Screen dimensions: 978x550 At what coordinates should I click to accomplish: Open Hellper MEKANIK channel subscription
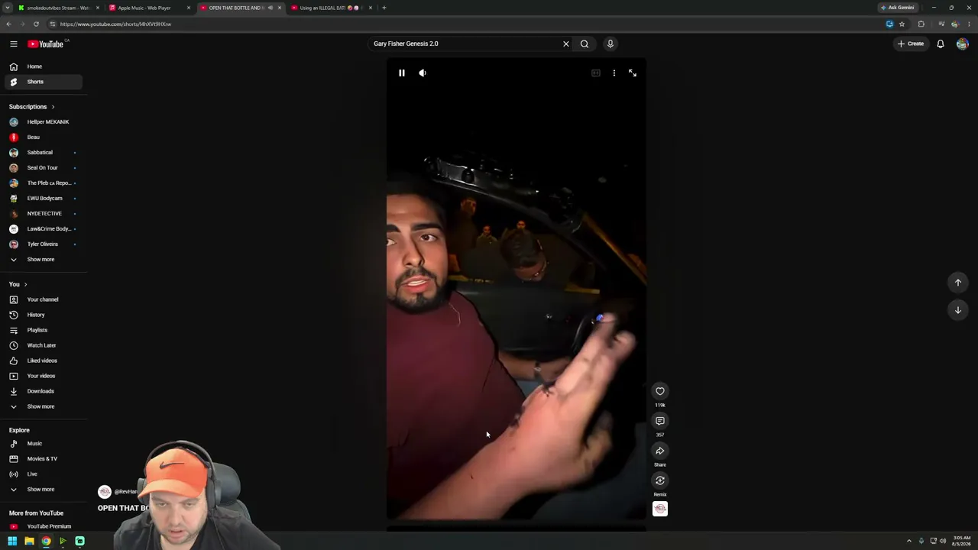43,122
